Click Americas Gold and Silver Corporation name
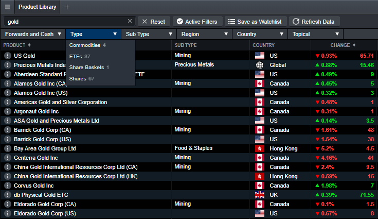 pyautogui.click(x=60, y=102)
